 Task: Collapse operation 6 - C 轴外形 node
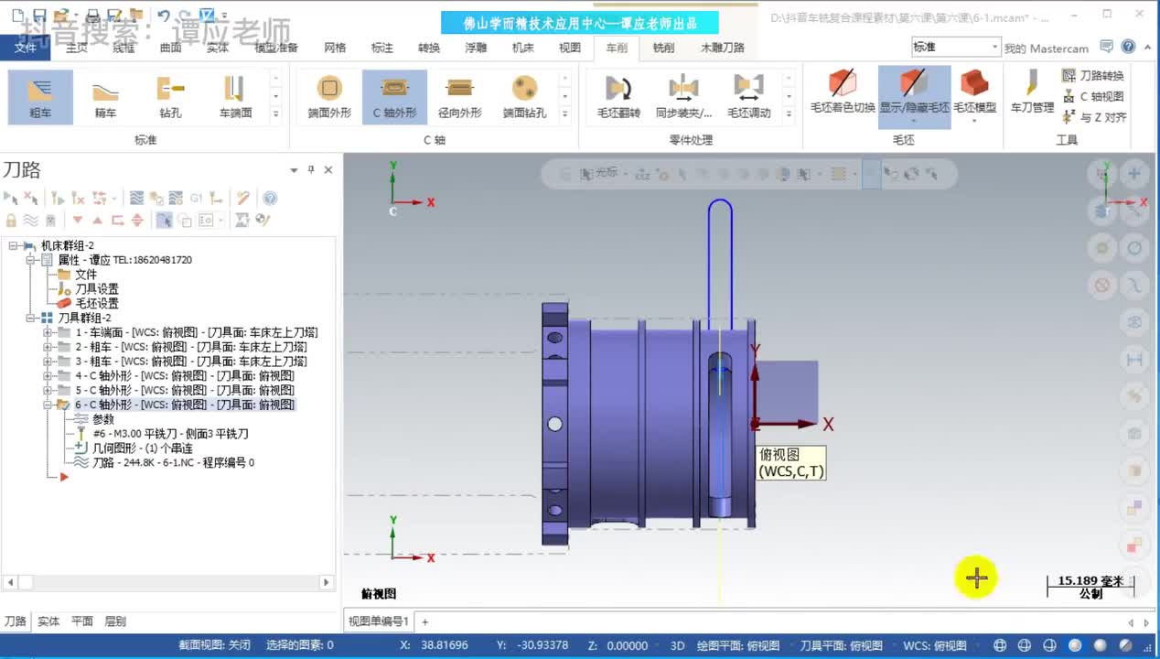coord(48,405)
